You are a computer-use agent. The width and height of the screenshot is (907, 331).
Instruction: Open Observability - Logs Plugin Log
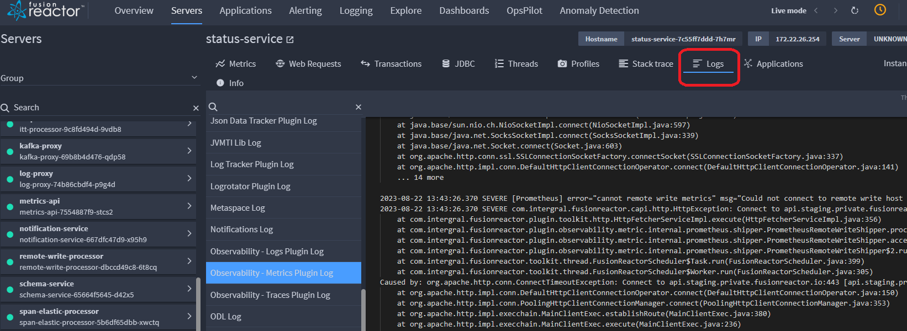283,252
